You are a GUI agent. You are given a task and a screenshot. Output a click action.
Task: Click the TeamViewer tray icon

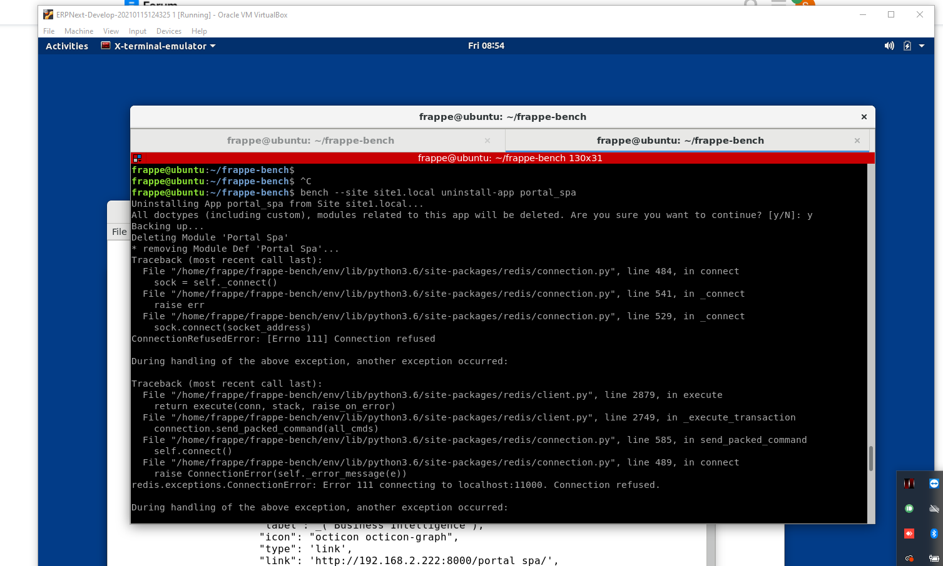pos(934,484)
